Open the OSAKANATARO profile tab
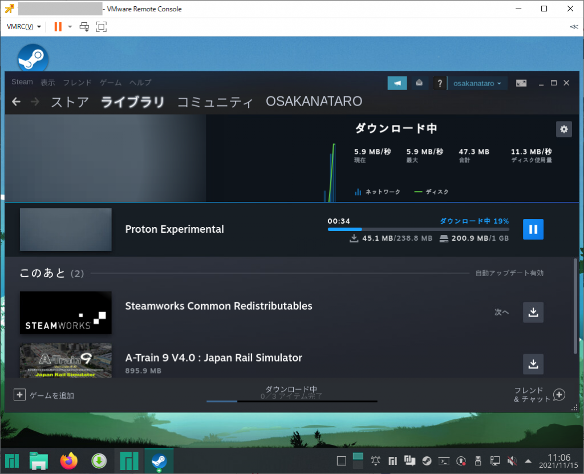Viewport: 584px width, 474px height. coord(314,102)
